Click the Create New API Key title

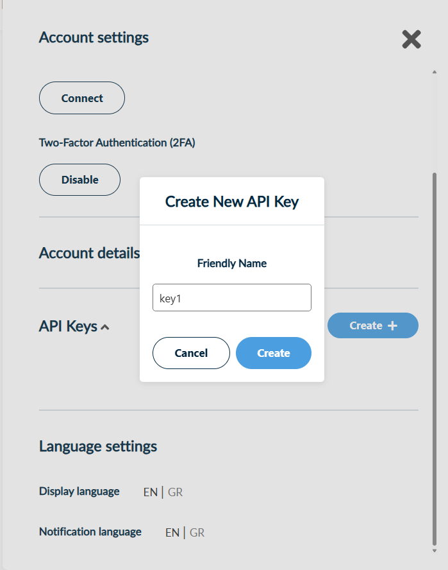pos(232,202)
